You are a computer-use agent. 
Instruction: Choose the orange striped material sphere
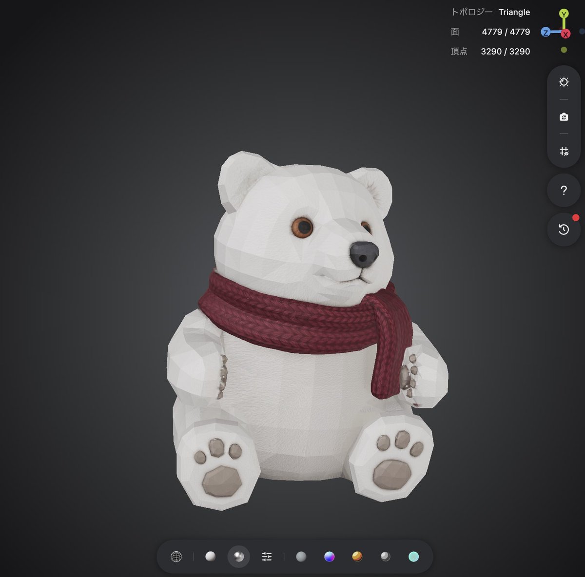[357, 557]
